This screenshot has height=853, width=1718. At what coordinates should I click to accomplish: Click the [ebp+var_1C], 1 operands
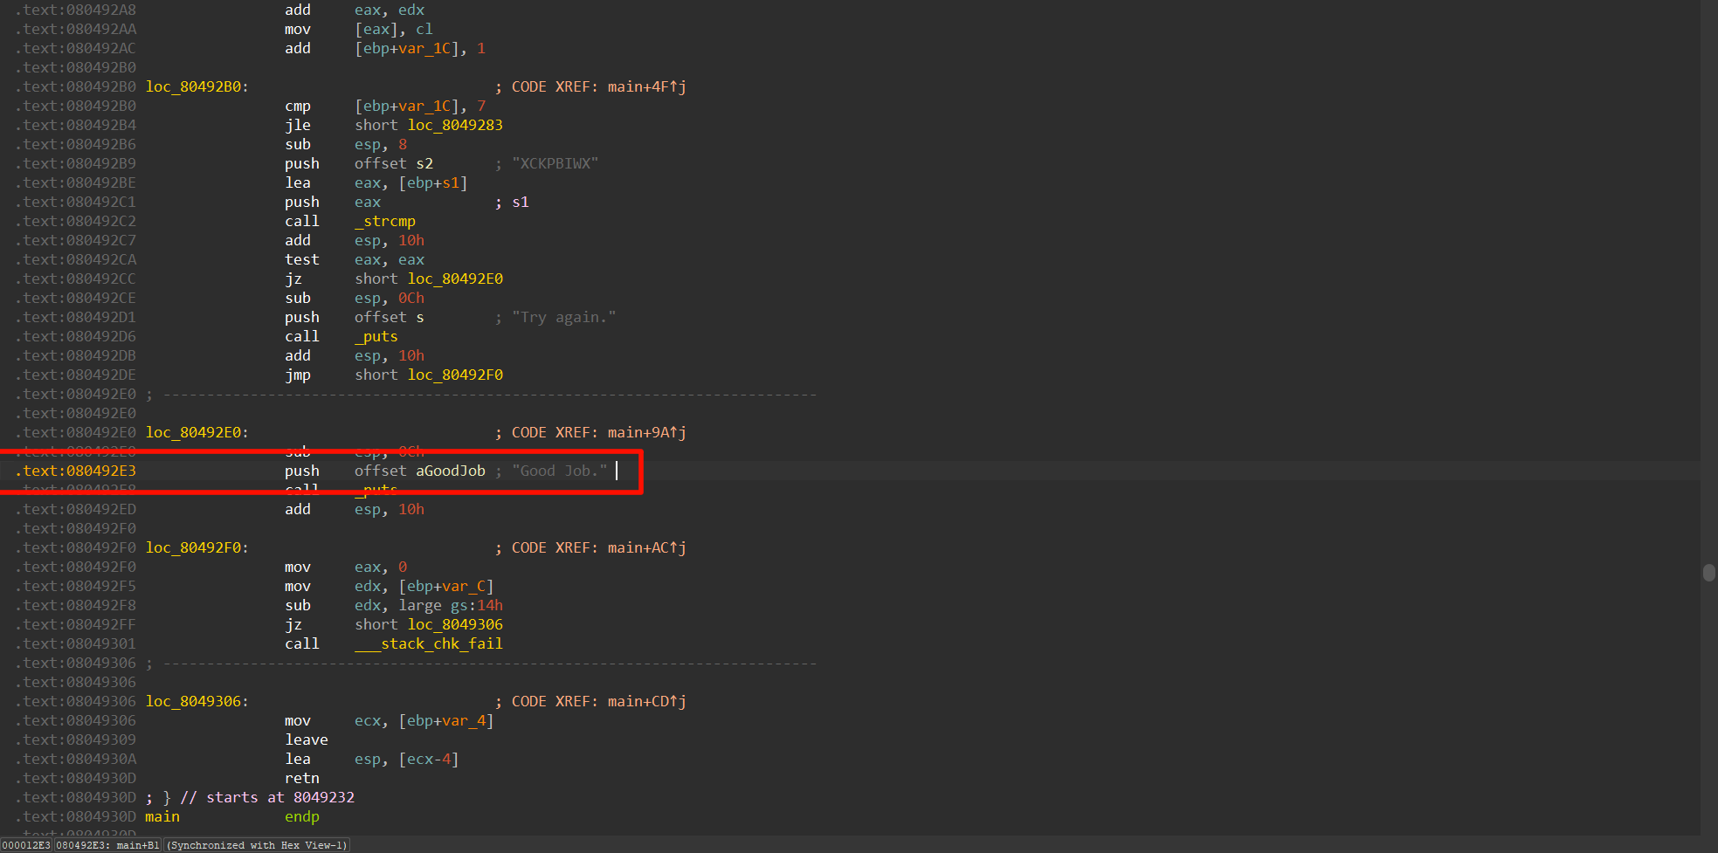(x=420, y=48)
